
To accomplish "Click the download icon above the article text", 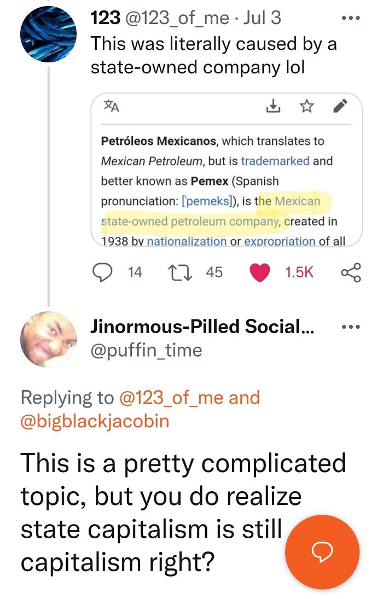I will click(x=274, y=107).
